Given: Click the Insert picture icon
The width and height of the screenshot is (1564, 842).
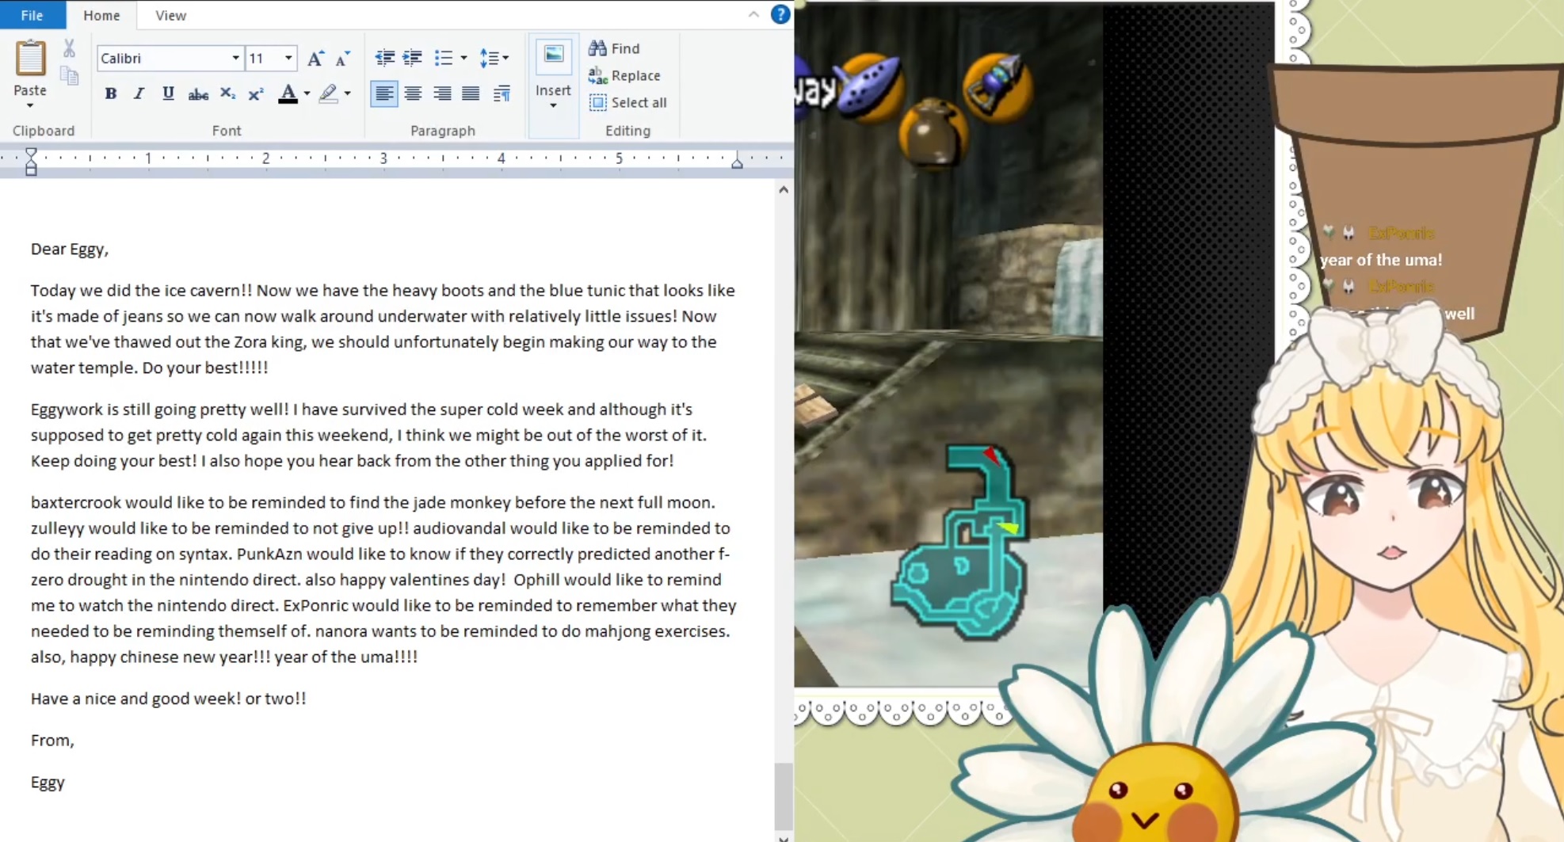Looking at the screenshot, I should [554, 55].
